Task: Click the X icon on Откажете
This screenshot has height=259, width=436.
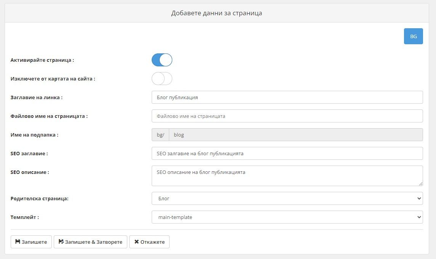Action: coord(136,242)
